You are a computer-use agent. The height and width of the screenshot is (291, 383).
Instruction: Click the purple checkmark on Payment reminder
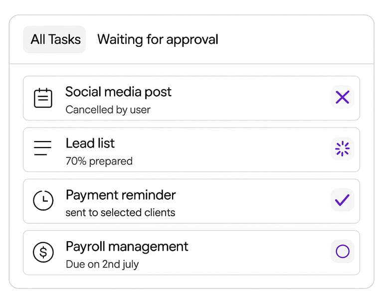tap(342, 200)
